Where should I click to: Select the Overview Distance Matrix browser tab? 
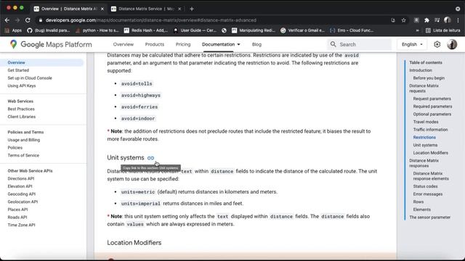pyautogui.click(x=69, y=9)
